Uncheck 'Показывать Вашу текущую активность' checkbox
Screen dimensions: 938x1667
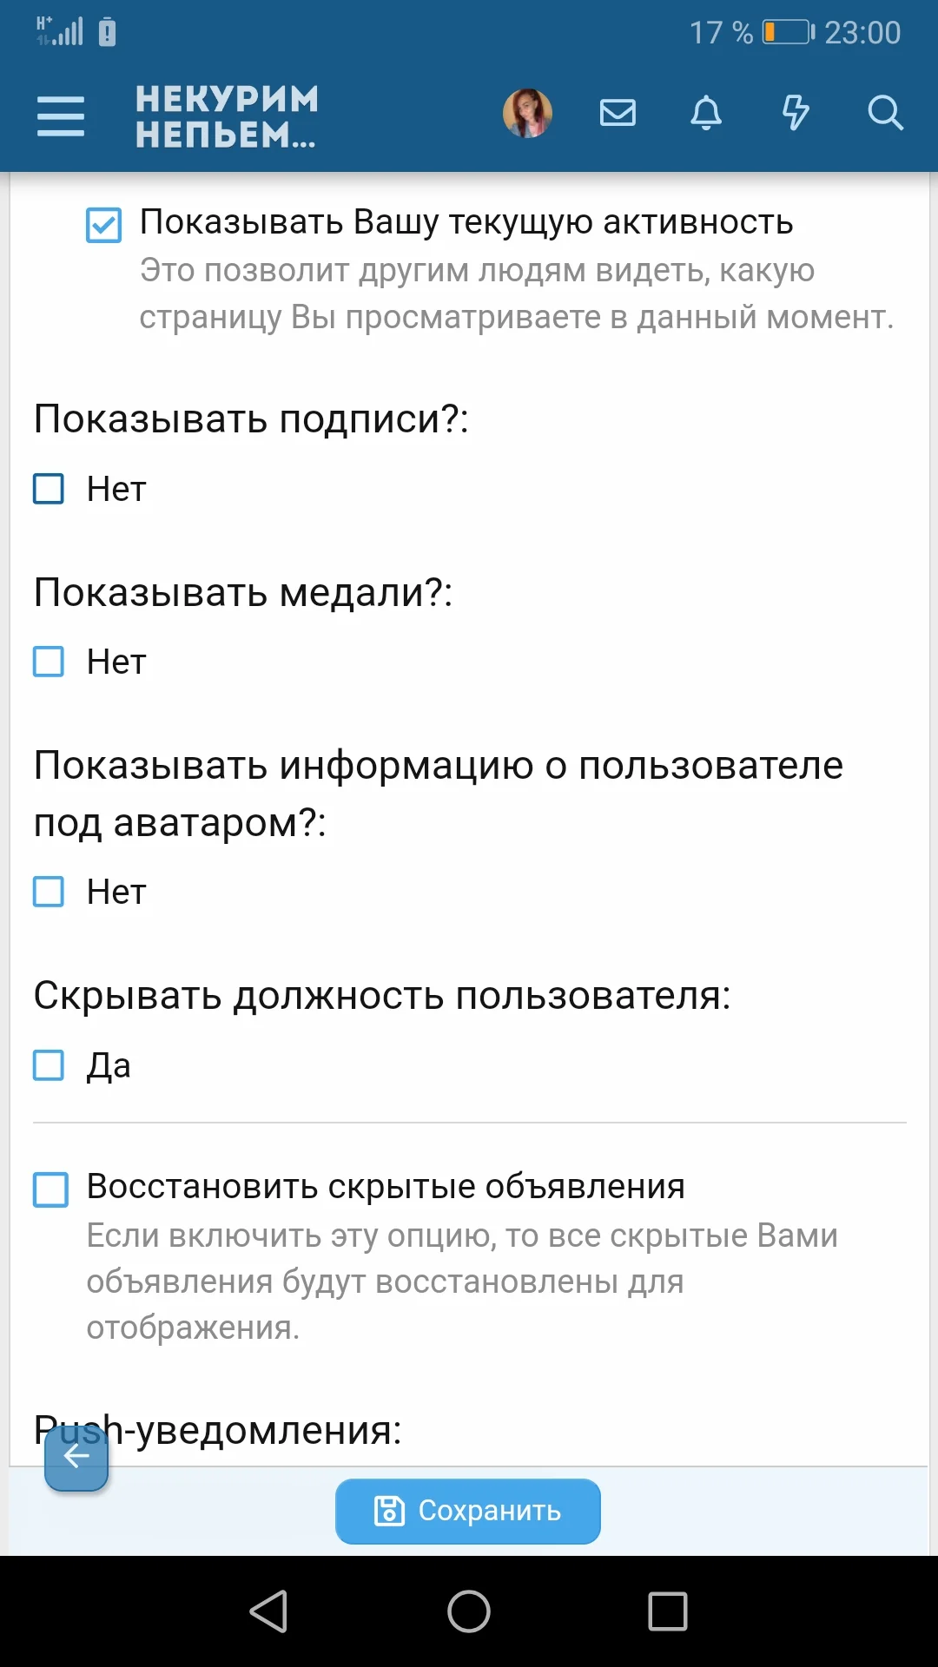103,225
